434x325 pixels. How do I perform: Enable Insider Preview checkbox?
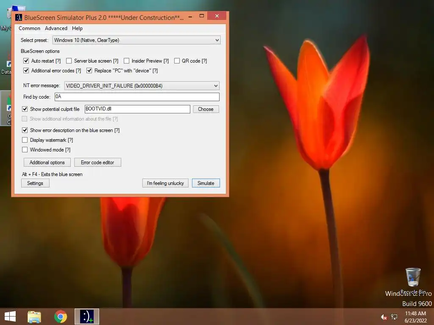126,61
